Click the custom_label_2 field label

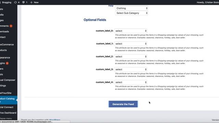(104, 56)
